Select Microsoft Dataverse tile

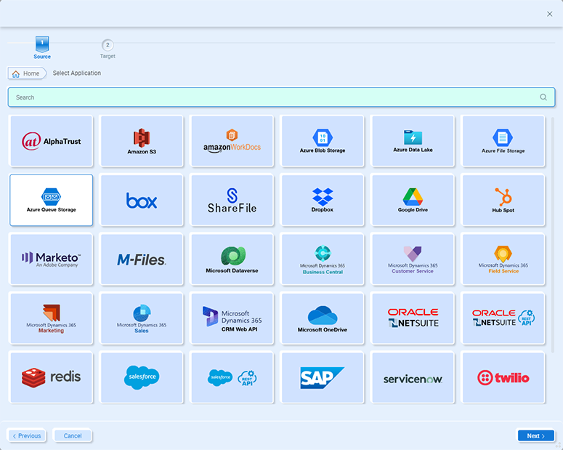pyautogui.click(x=232, y=259)
